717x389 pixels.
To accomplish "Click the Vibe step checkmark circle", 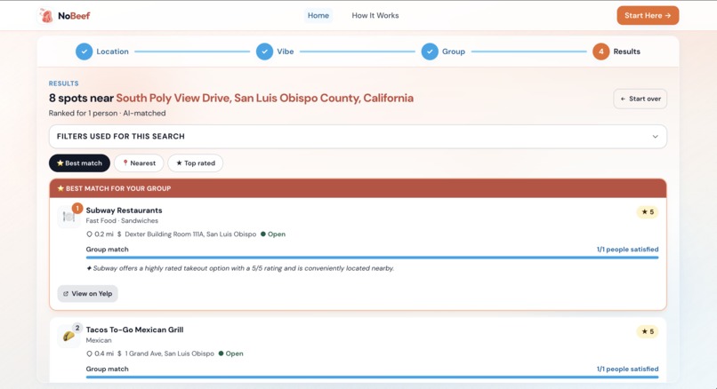I will click(x=264, y=52).
